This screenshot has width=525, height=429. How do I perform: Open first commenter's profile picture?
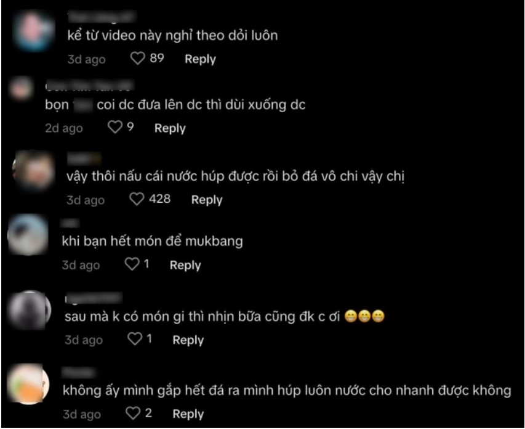33,31
